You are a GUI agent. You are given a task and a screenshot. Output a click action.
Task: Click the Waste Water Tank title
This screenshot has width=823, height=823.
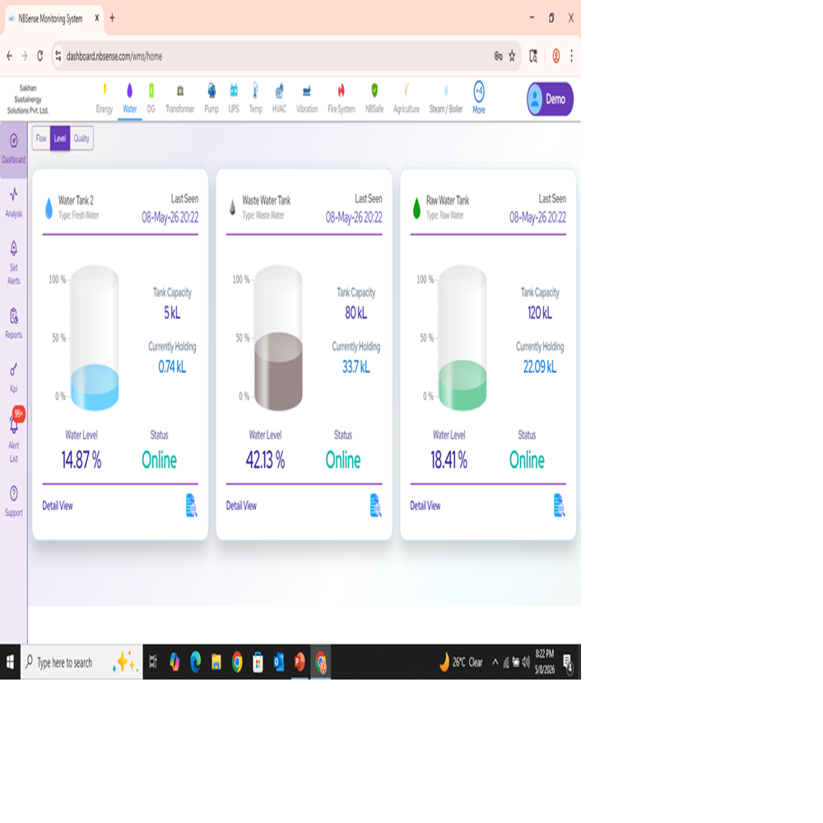click(266, 201)
